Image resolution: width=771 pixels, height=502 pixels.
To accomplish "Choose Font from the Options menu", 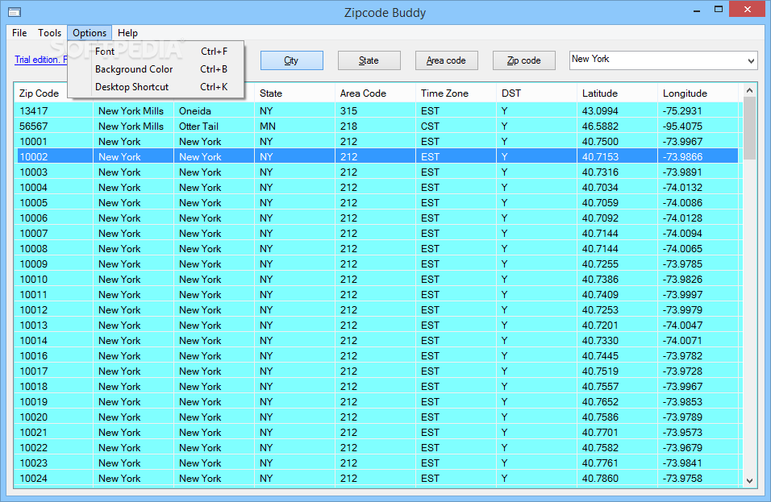I will [156, 52].
